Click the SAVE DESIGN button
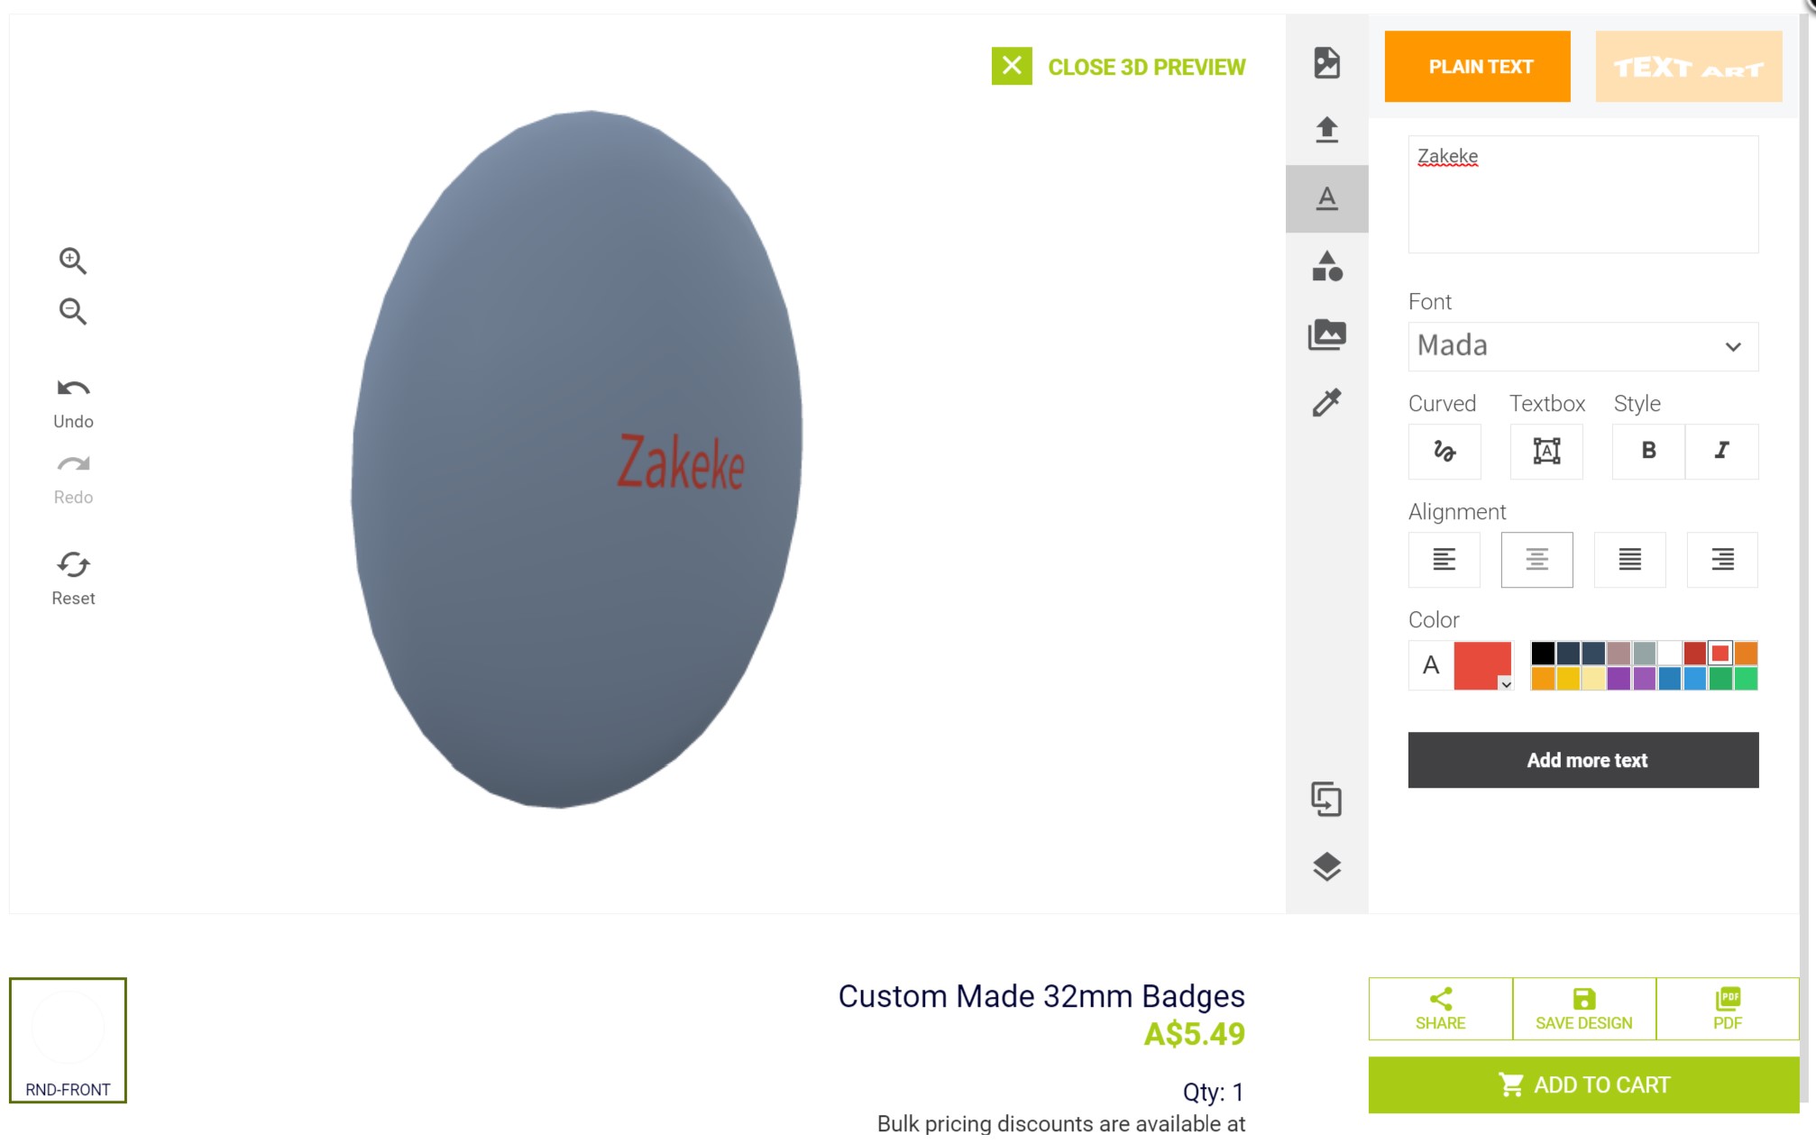This screenshot has height=1143, width=1816. [1582, 1009]
